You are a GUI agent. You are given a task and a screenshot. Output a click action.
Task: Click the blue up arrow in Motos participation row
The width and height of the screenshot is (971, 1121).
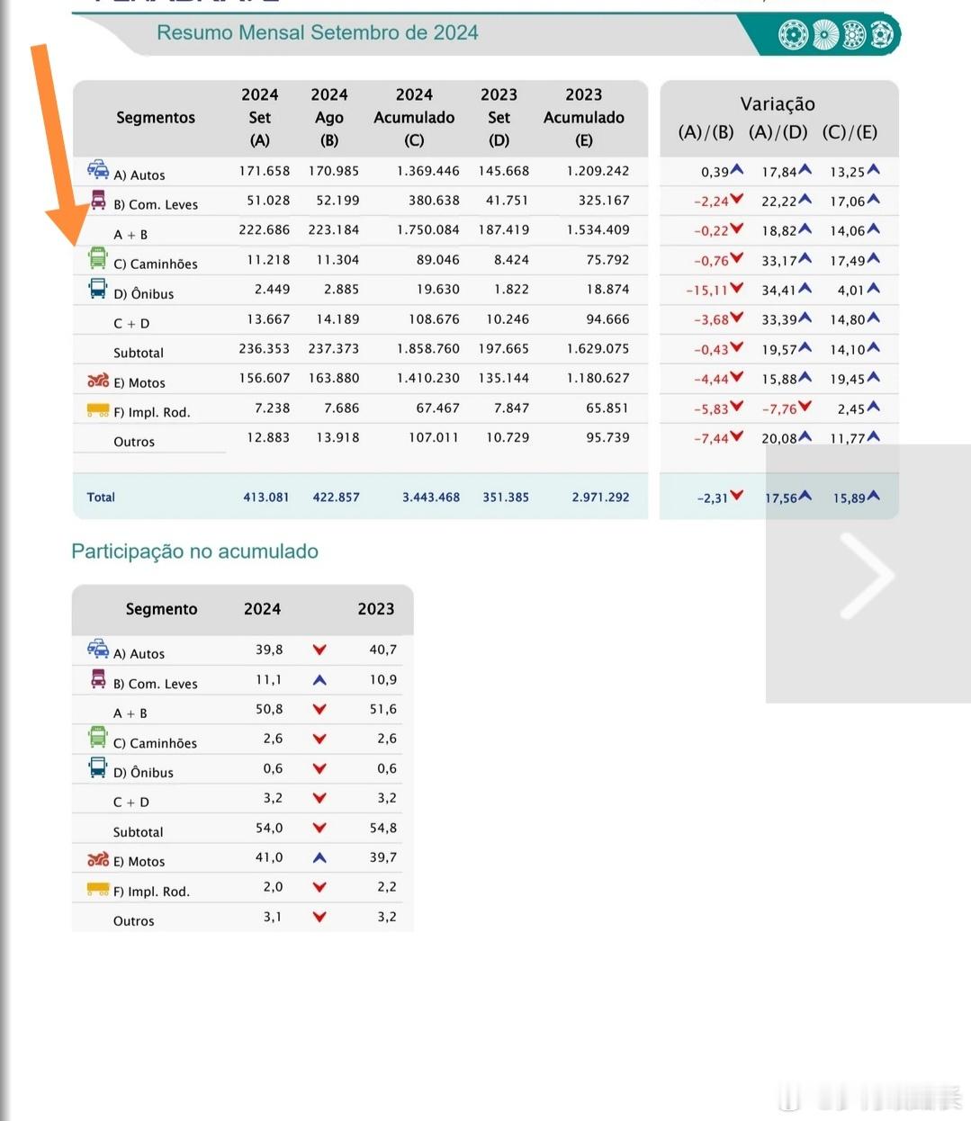click(x=319, y=858)
